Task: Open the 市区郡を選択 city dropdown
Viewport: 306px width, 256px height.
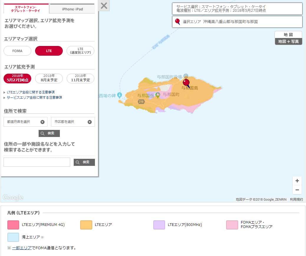Action: [x=73, y=122]
